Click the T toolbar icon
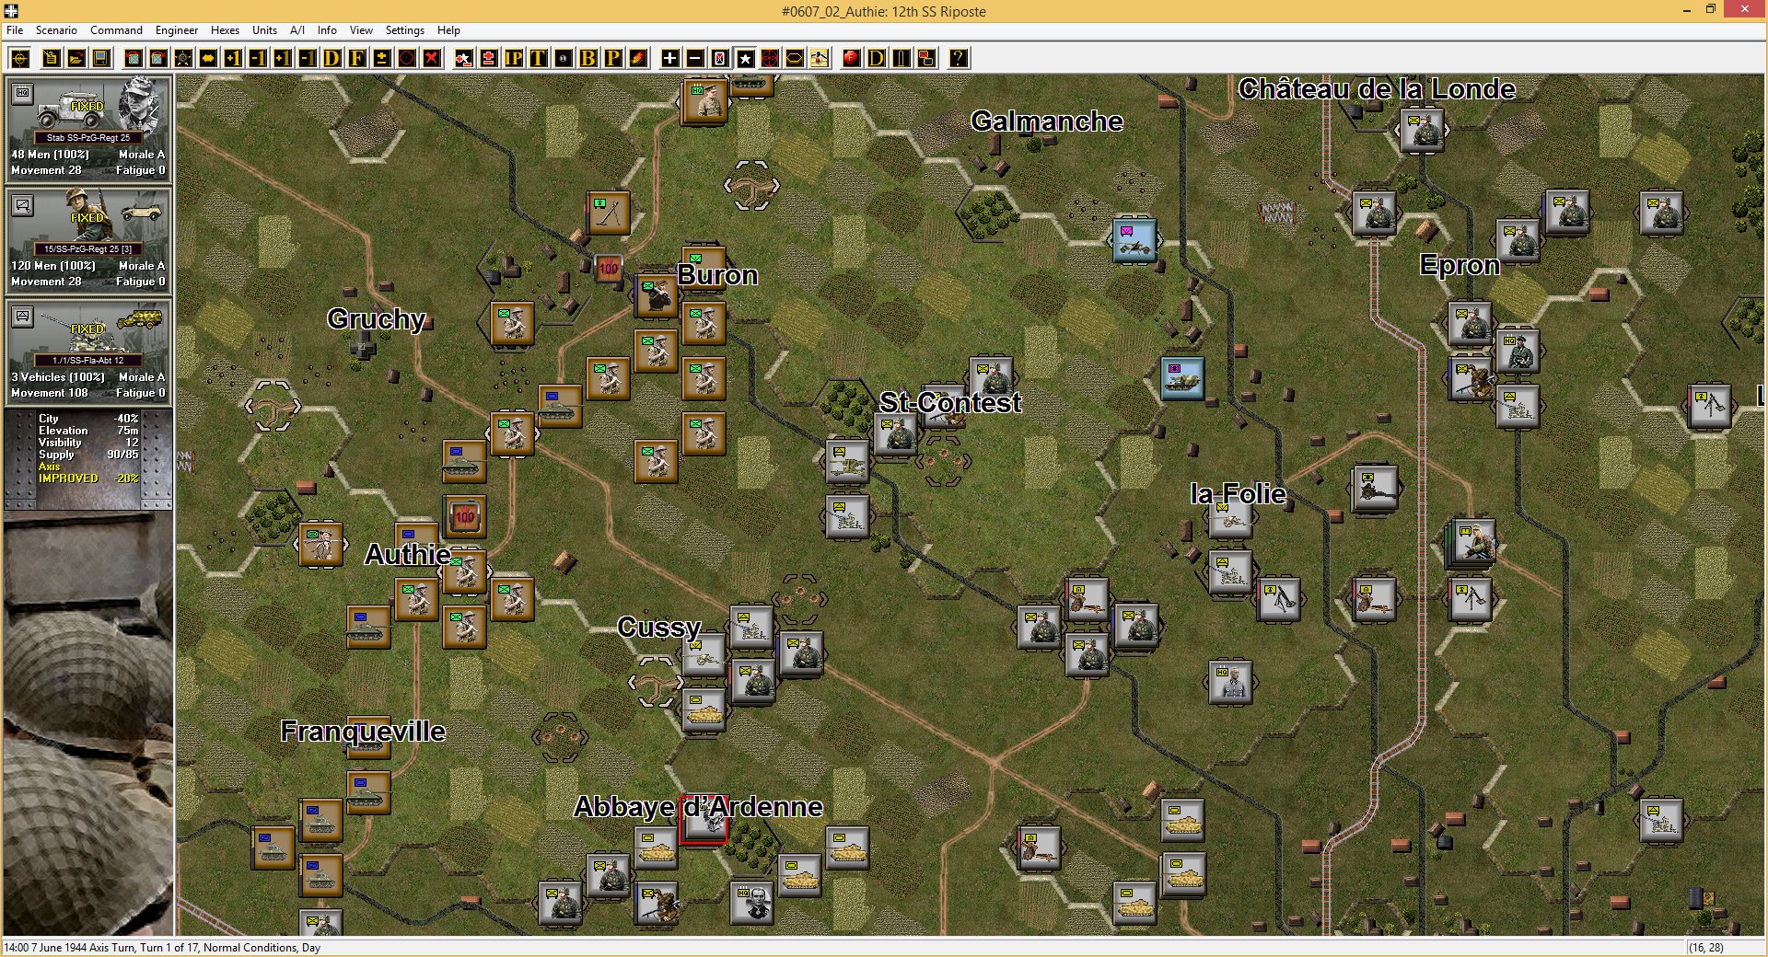The width and height of the screenshot is (1768, 957). [538, 59]
